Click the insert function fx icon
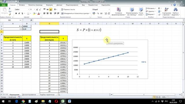185x104 pixels. [31, 20]
